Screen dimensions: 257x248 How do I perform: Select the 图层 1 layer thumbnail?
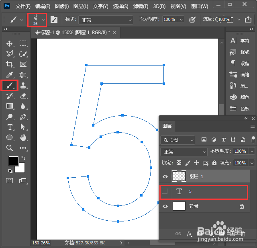coord(179,176)
